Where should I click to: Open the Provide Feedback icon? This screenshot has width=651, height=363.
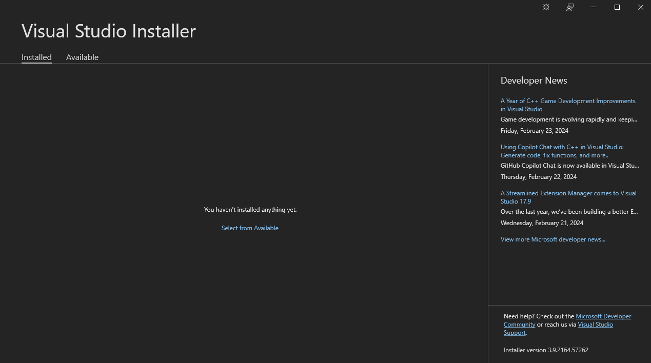(x=570, y=7)
